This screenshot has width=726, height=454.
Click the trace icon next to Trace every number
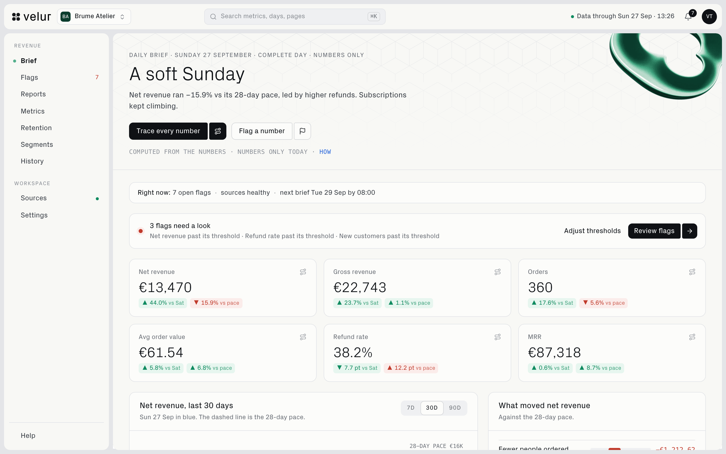click(218, 131)
